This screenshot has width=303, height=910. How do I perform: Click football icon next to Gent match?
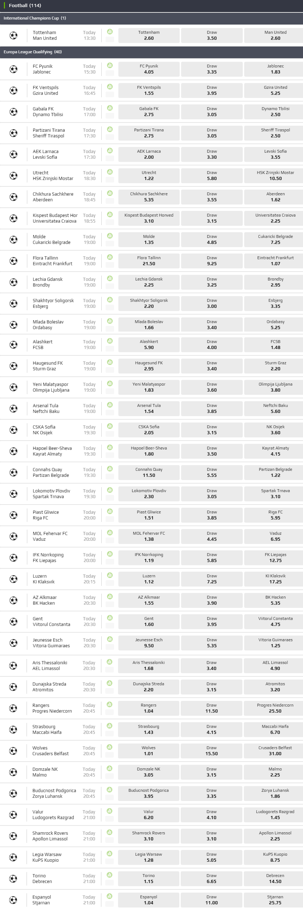(x=13, y=622)
